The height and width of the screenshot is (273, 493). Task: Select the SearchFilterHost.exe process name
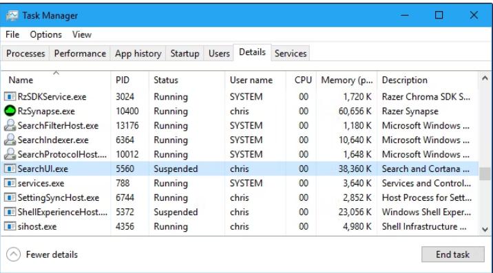(x=58, y=126)
